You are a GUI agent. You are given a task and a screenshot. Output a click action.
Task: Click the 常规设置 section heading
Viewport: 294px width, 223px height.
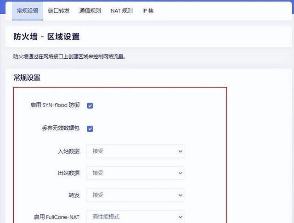[27, 78]
